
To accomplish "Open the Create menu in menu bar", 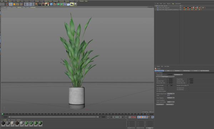I will coord(6,1).
